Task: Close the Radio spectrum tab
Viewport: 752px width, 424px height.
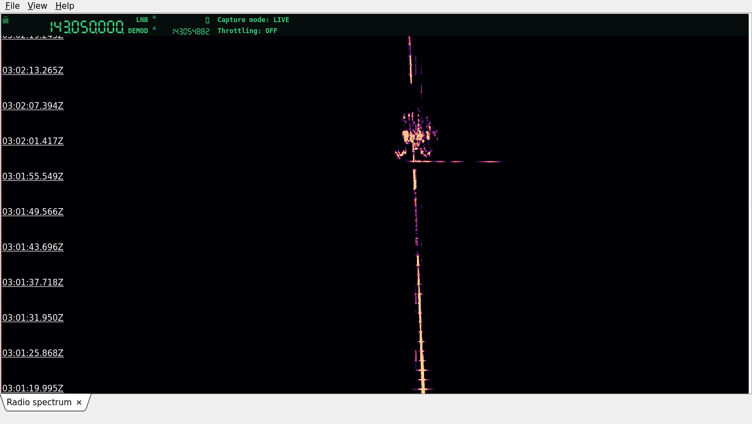Action: point(79,402)
